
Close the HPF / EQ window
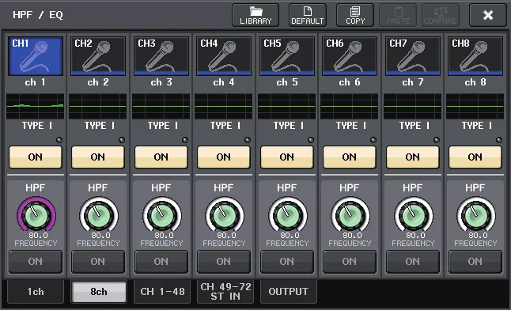(x=488, y=15)
